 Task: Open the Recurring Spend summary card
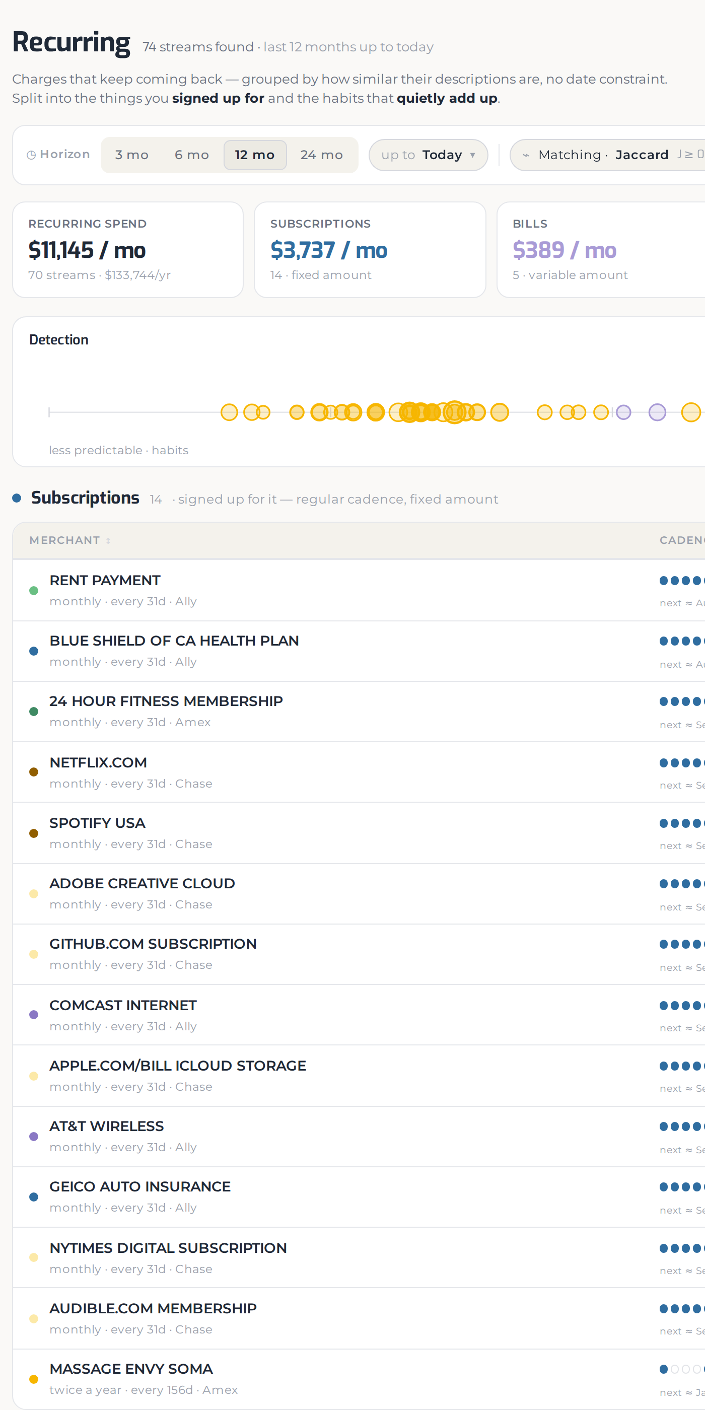[127, 250]
